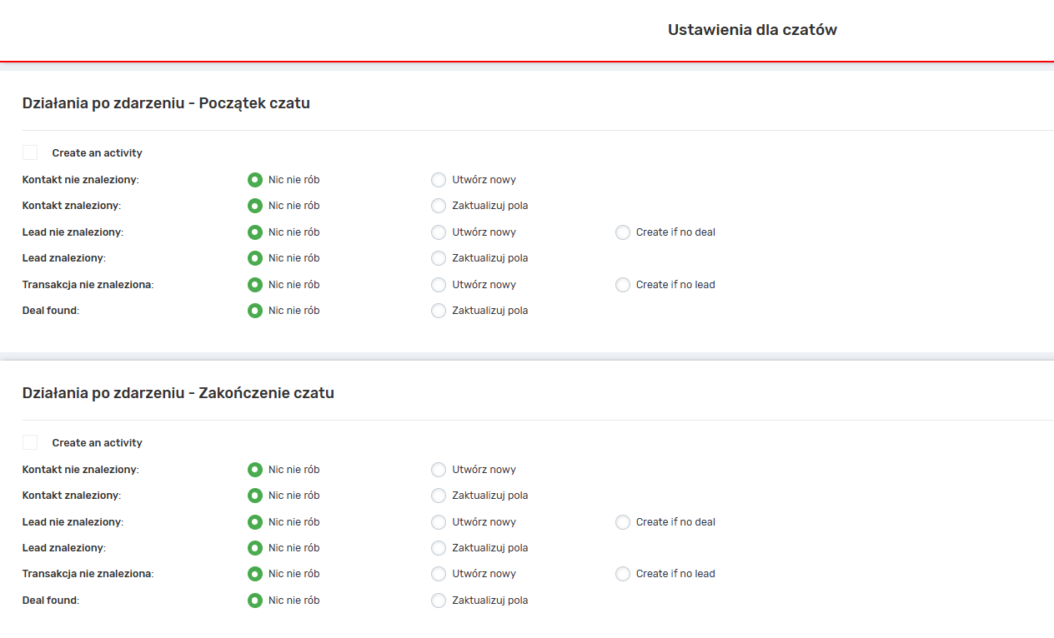Select Create if no deal in Zakończenie czatu
This screenshot has height=638, width=1054.
point(623,522)
